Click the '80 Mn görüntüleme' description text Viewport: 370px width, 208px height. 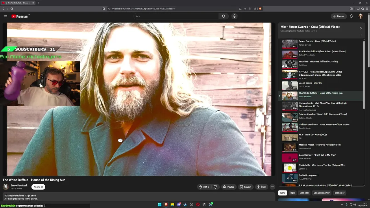(x=14, y=196)
